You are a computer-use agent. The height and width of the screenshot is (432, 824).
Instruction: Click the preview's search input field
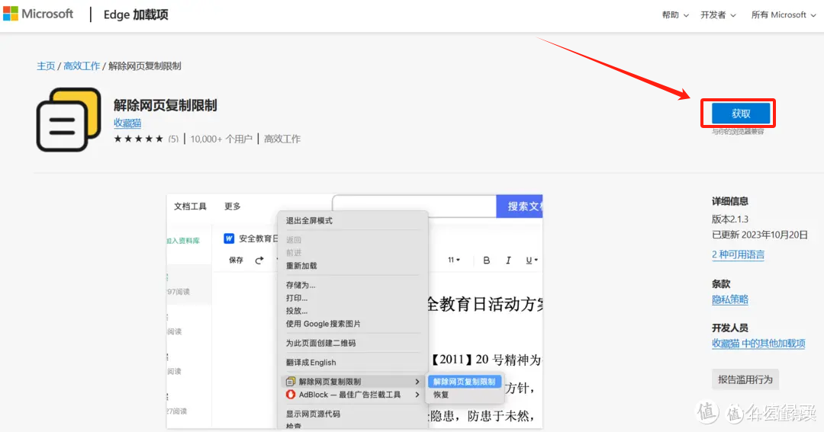[x=414, y=206]
